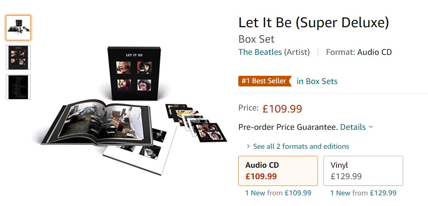Click 'See all 2 formats and editions'
The width and height of the screenshot is (428, 206).
(x=301, y=146)
